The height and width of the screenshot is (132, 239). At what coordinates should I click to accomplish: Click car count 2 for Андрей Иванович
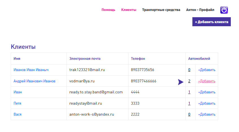coord(189,81)
